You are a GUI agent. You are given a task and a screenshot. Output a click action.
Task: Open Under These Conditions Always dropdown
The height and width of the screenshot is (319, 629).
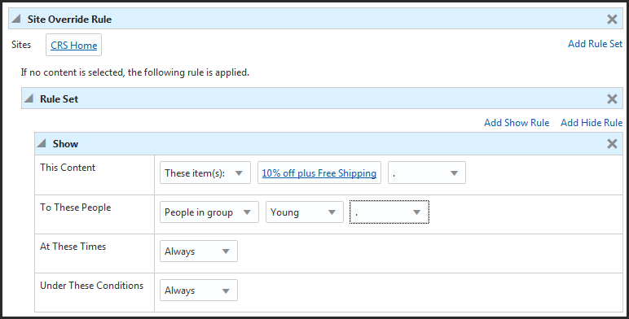click(199, 291)
